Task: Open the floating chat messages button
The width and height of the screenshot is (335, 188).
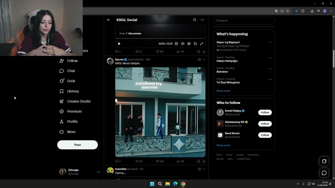Action: (324, 173)
